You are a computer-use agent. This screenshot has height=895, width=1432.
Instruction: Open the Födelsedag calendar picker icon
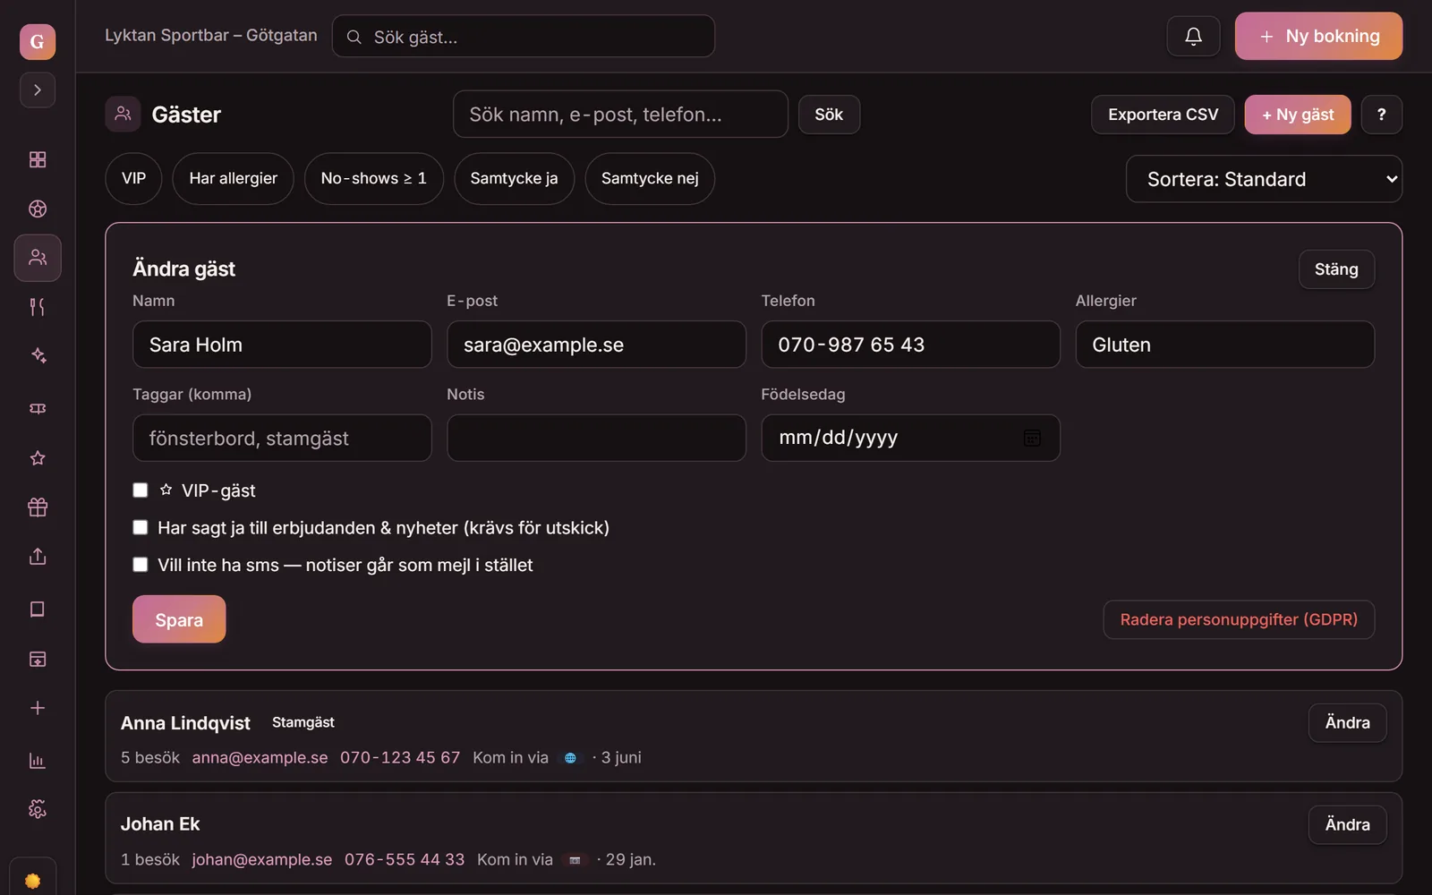tap(1032, 438)
